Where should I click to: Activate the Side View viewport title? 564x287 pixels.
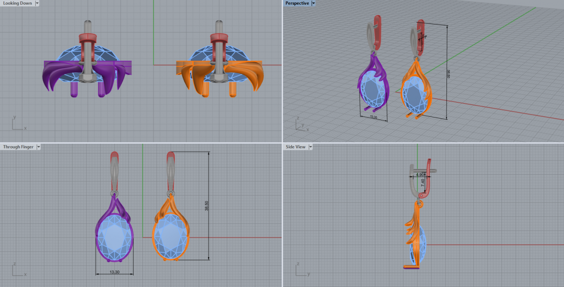pos(295,147)
